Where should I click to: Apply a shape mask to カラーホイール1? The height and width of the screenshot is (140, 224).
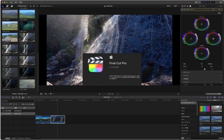[213, 10]
